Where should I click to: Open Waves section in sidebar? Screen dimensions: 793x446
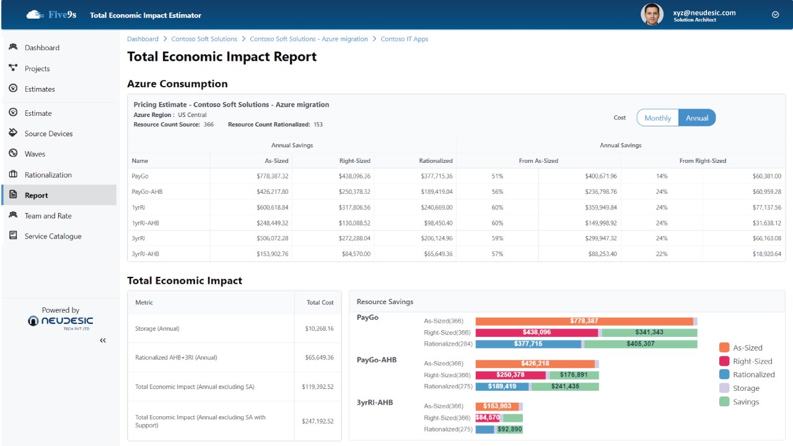coord(35,154)
